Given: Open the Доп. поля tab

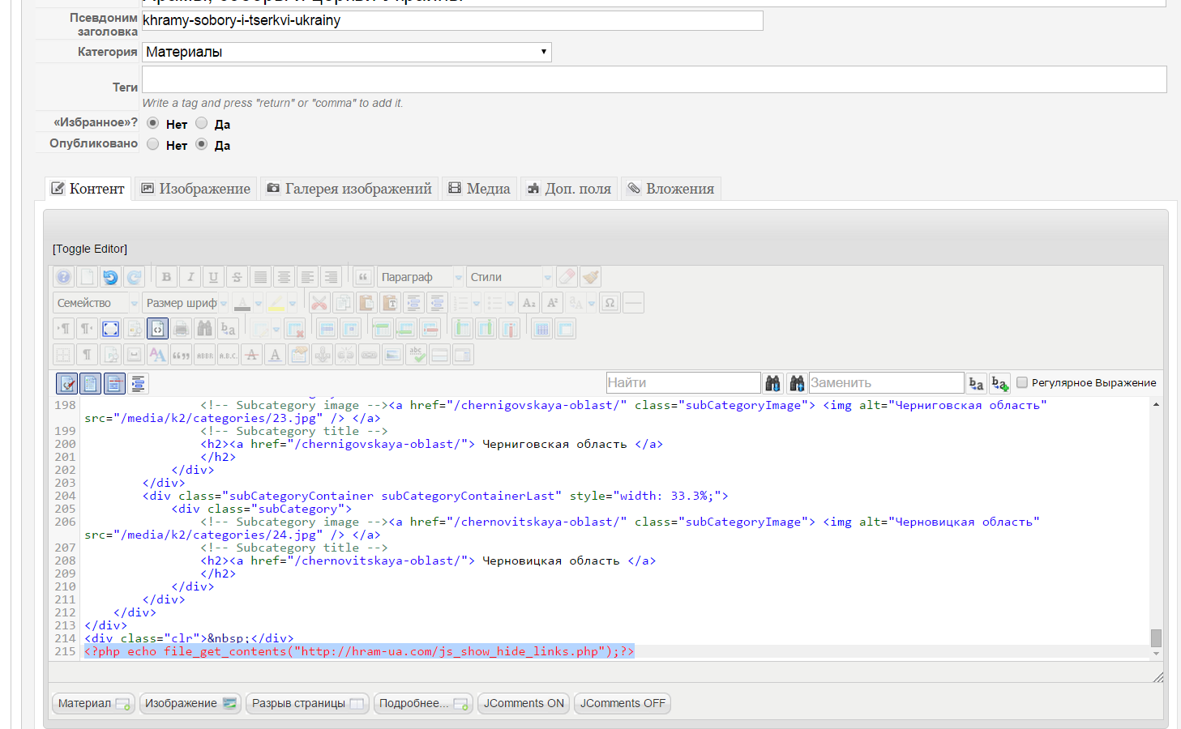Looking at the screenshot, I should (569, 189).
